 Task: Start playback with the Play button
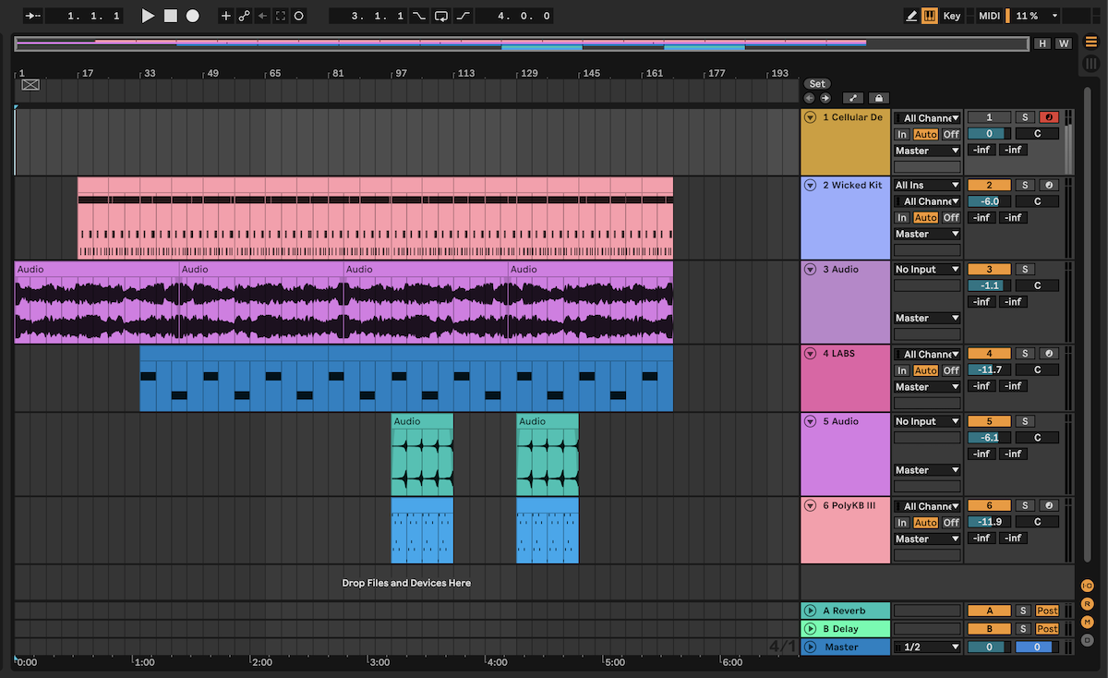pyautogui.click(x=148, y=16)
